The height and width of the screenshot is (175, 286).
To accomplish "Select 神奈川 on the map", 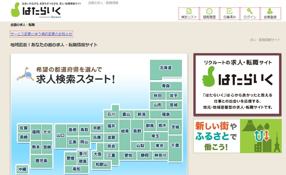I will coord(160,155).
